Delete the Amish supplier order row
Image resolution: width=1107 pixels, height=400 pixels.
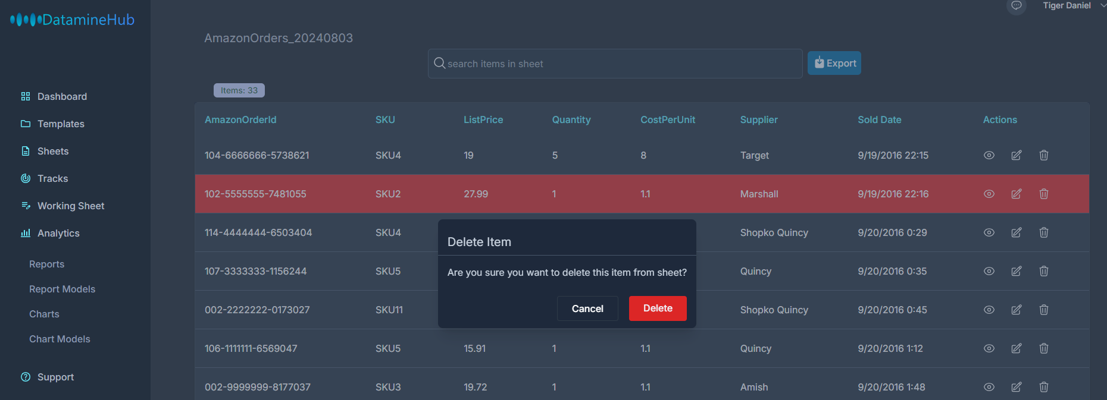(x=1044, y=387)
